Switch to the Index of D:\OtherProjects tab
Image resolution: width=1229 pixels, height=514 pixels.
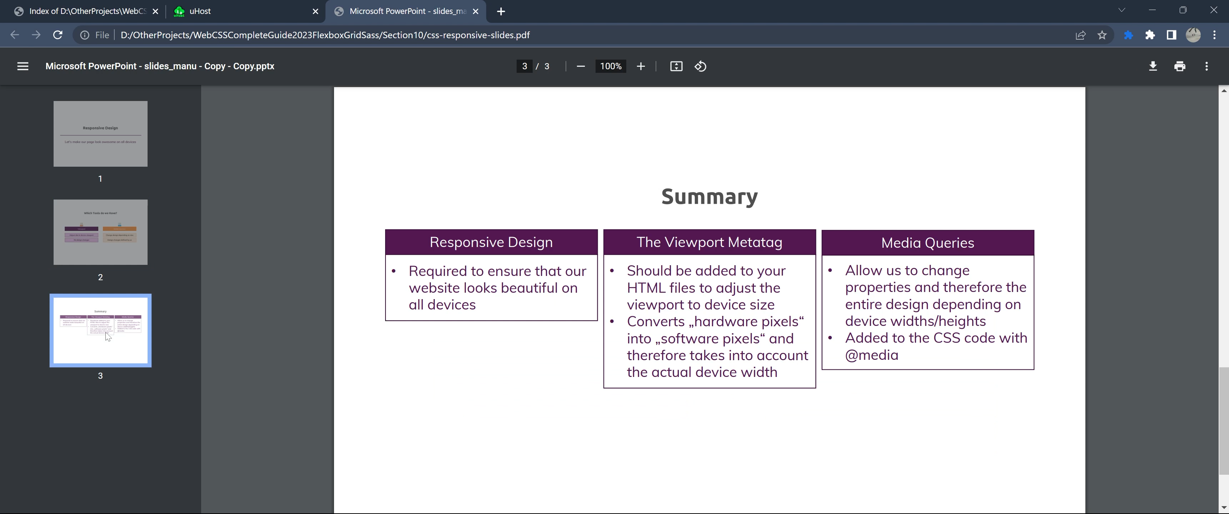click(x=81, y=11)
